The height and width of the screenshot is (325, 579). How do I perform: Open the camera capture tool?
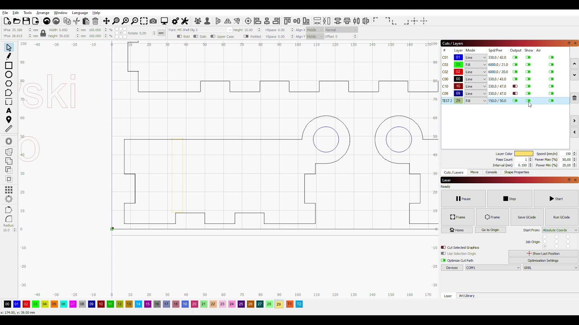[153, 21]
